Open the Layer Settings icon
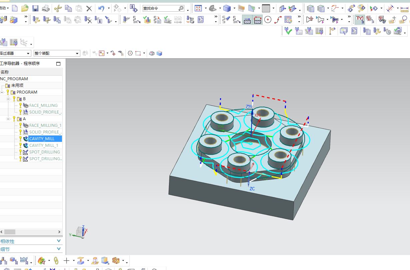410x270 pixels. [310, 8]
